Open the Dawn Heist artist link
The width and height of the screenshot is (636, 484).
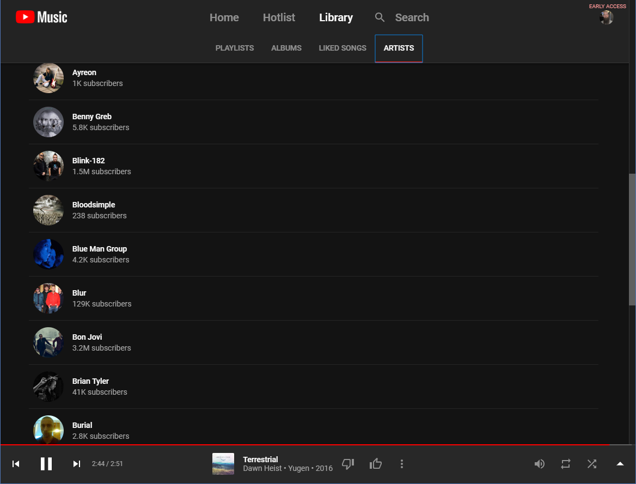pyautogui.click(x=262, y=469)
